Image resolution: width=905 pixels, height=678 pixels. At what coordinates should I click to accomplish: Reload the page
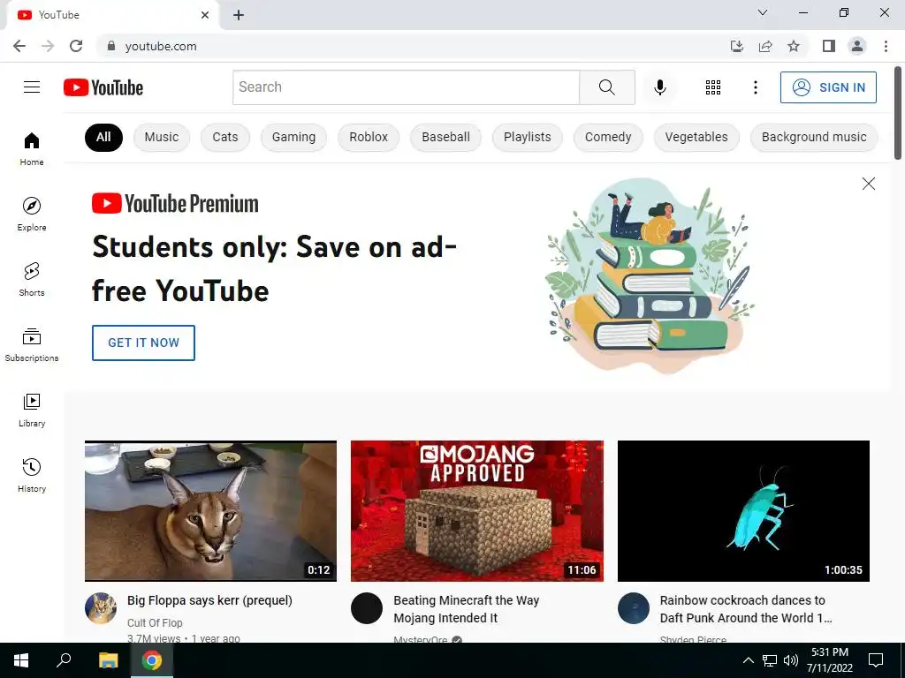[x=76, y=46]
